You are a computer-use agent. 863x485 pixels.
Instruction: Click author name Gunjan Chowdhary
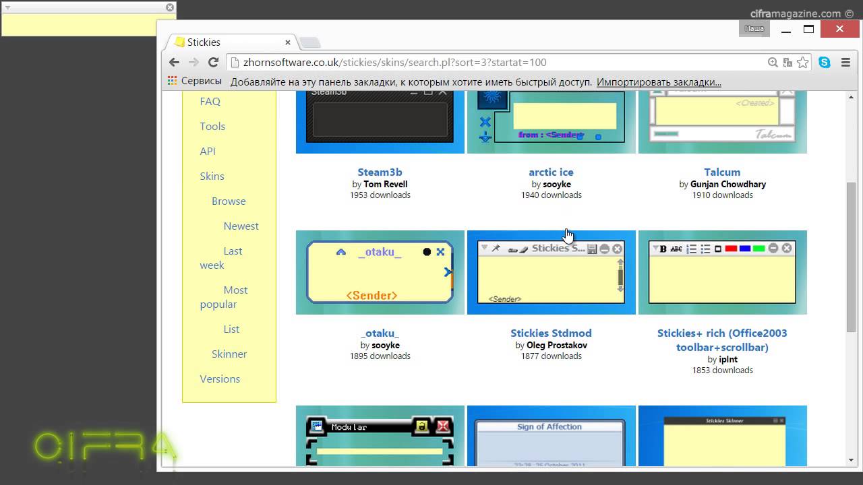click(x=728, y=184)
